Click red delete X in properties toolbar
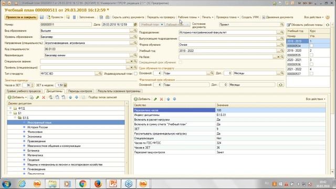Screen dimensions: 336x189 click(x=162, y=99)
